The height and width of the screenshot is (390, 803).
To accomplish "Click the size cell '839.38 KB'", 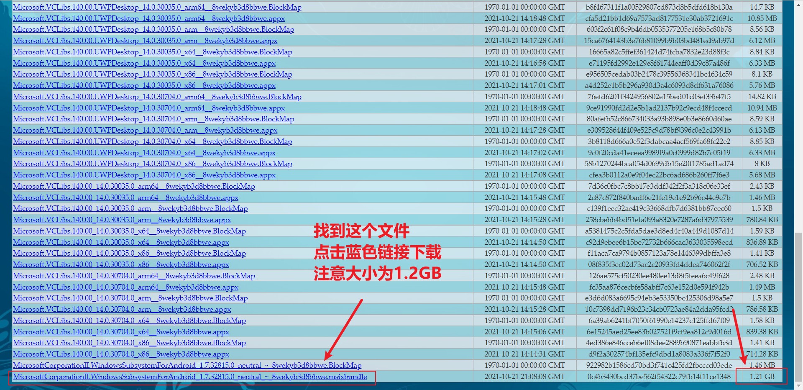I will tap(762, 332).
